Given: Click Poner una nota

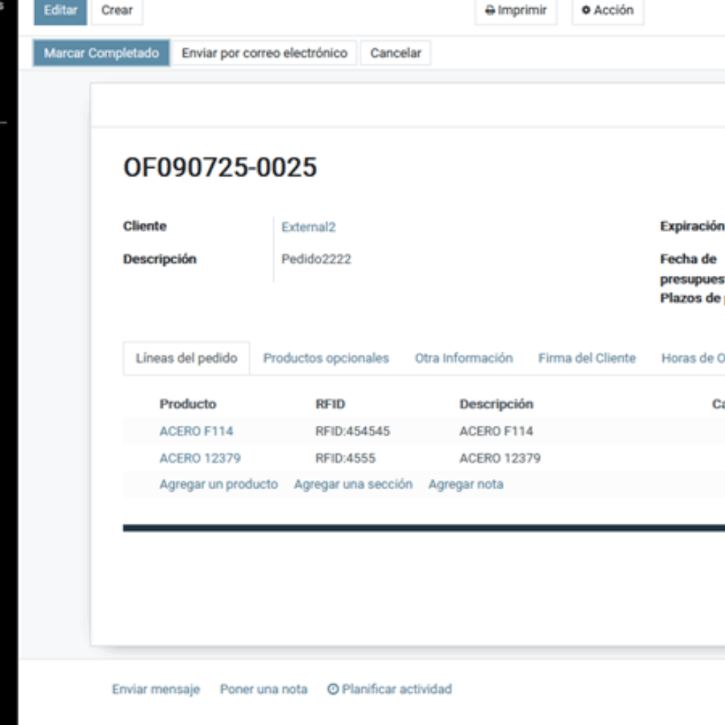Looking at the screenshot, I should (x=263, y=689).
